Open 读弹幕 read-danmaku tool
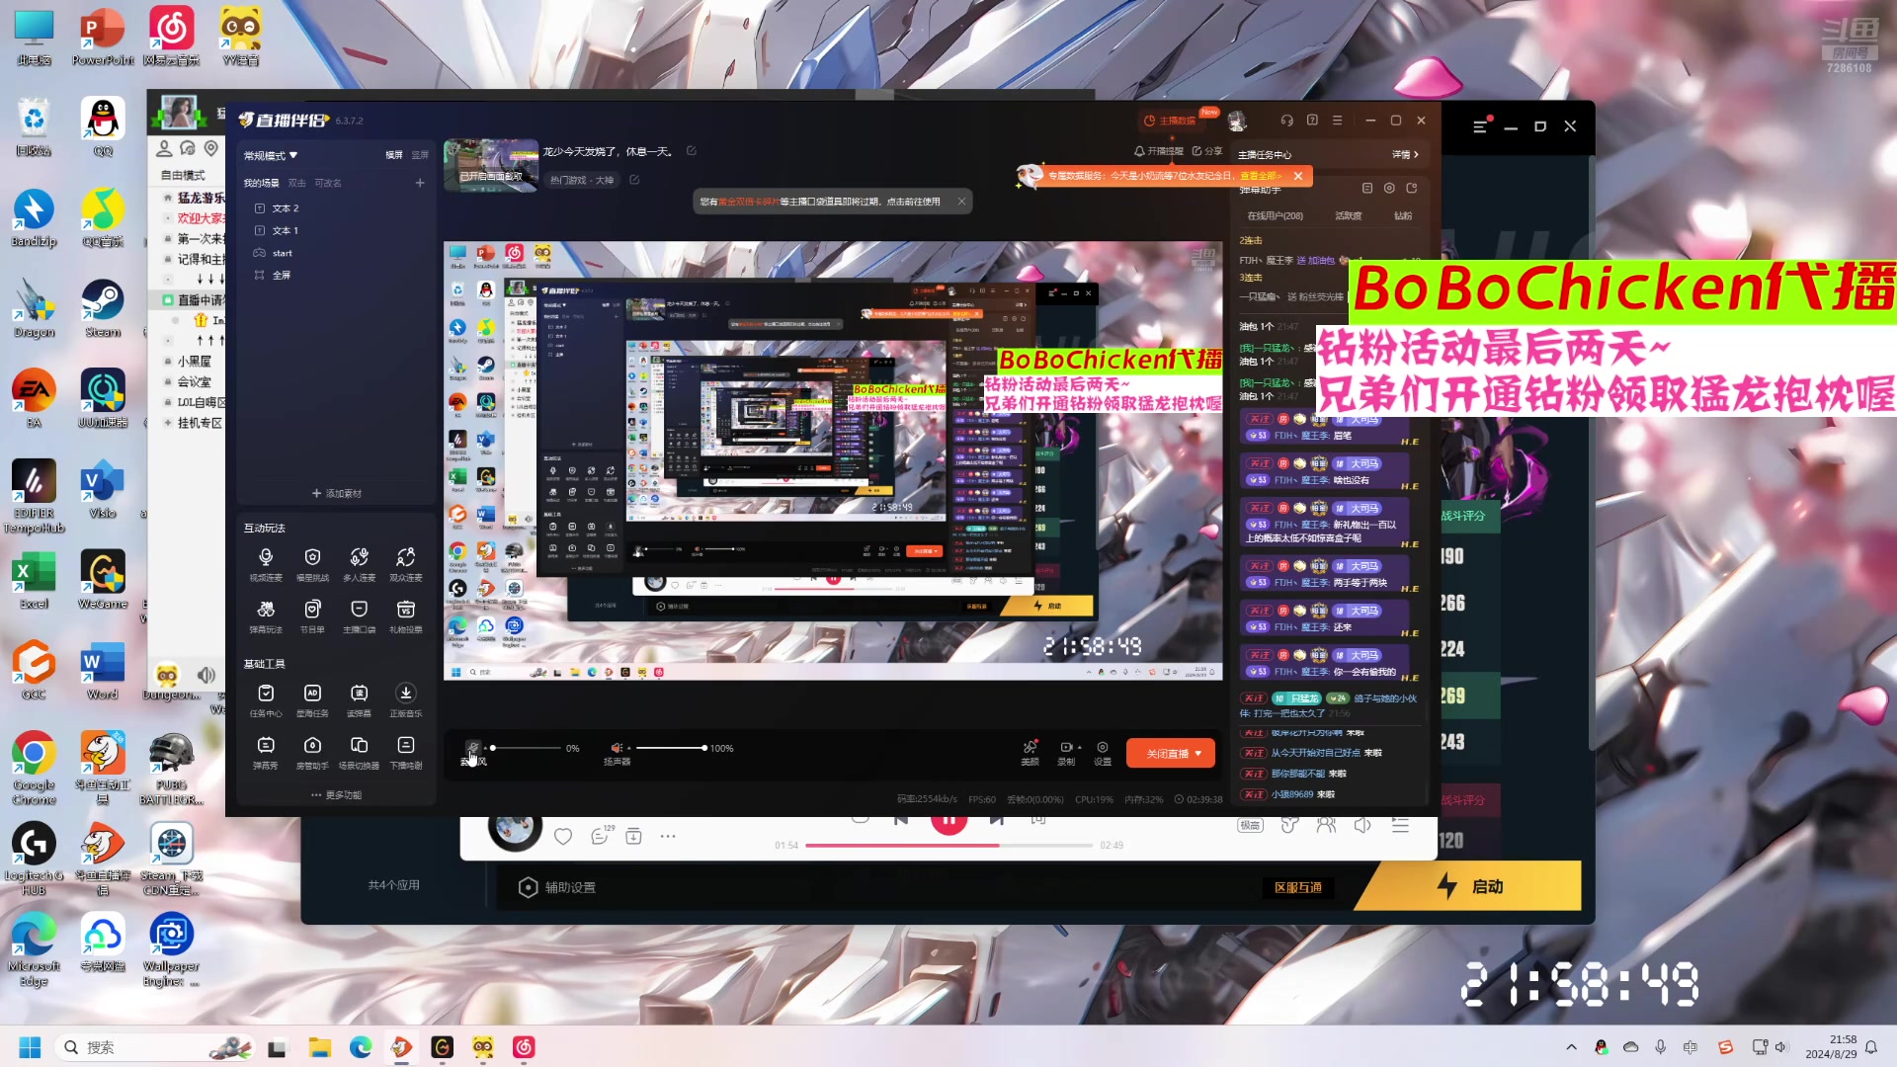Image resolution: width=1897 pixels, height=1067 pixels. click(359, 699)
